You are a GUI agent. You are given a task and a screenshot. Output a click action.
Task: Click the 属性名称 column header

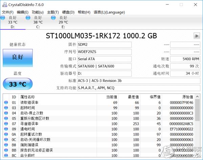58,97
